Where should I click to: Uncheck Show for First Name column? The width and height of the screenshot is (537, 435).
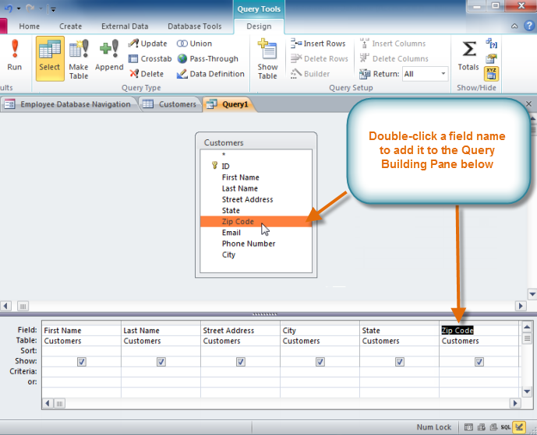point(82,362)
